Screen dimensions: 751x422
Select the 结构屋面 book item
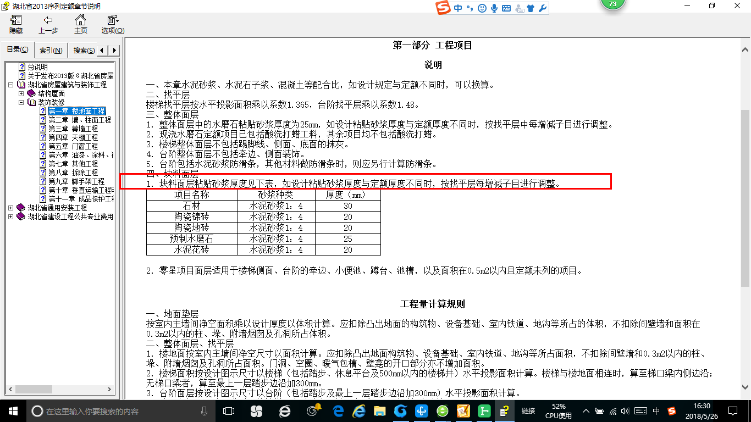coord(51,93)
